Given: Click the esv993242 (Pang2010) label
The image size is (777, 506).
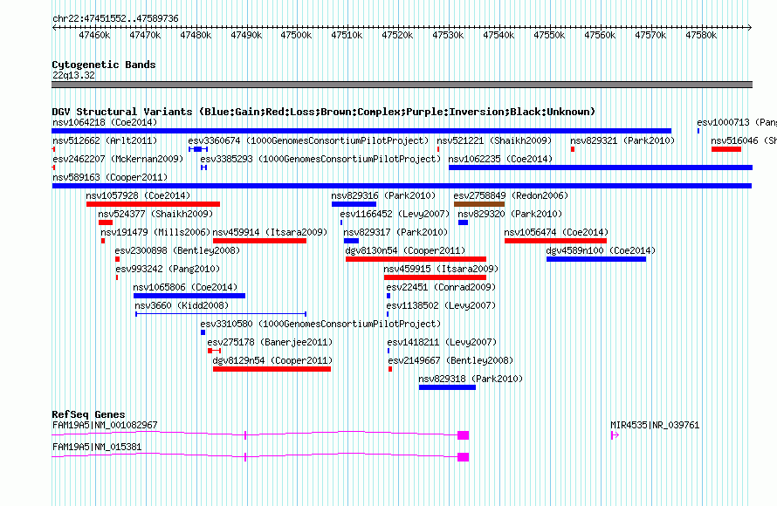Looking at the screenshot, I should coord(168,269).
